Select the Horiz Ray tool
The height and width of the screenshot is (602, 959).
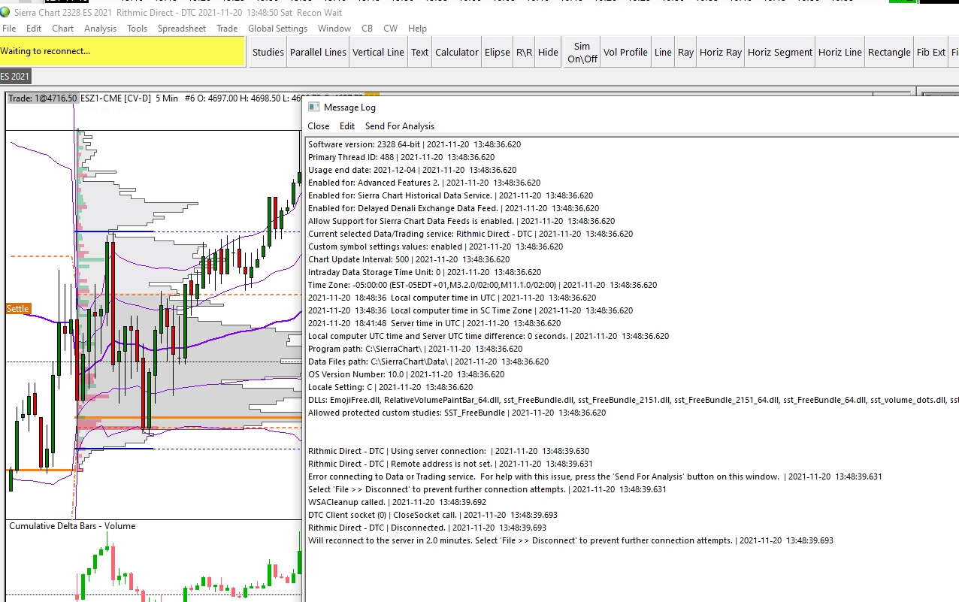pos(721,52)
